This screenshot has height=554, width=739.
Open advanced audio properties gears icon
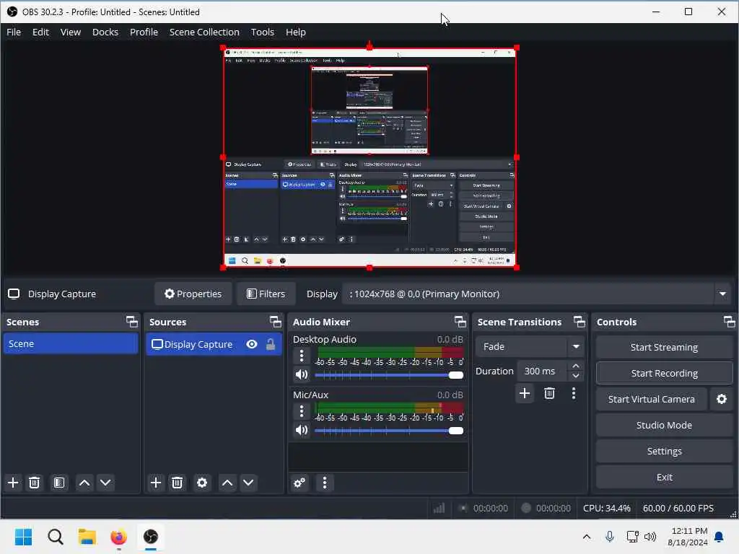coord(299,483)
